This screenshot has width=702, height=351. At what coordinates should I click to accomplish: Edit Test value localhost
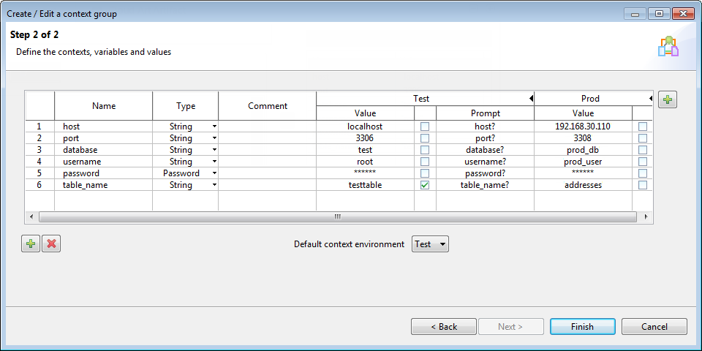tap(366, 127)
